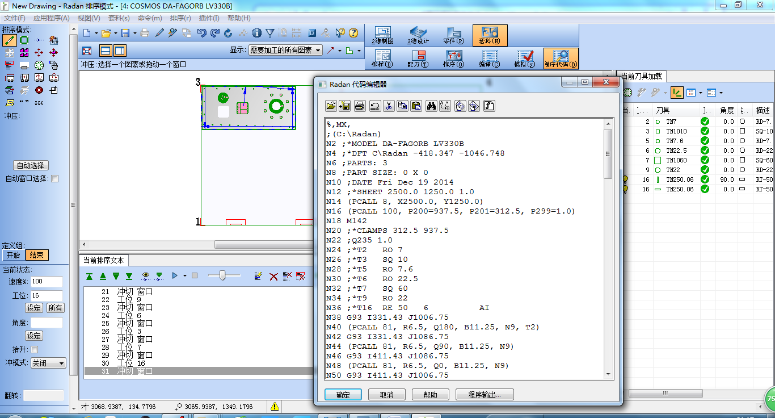Undo the last action in main toolbar

coord(201,33)
